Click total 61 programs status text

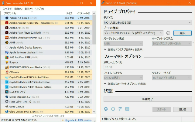[19, 120]
